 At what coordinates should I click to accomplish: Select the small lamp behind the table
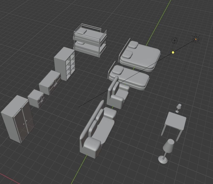coord(179,108)
